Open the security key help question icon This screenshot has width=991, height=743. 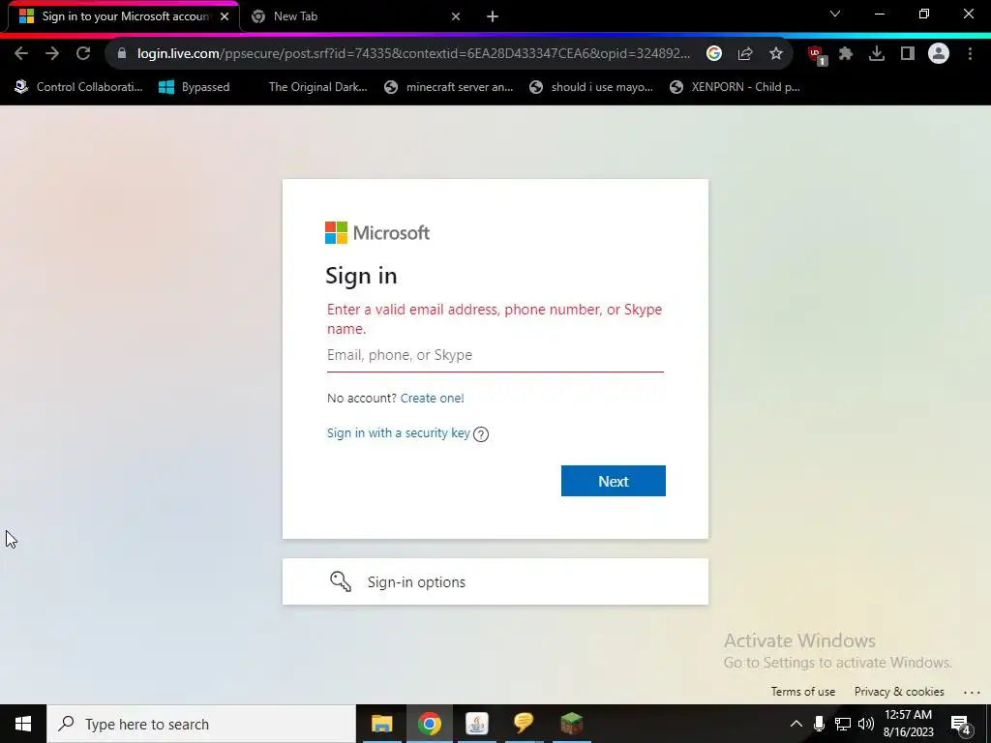click(x=480, y=434)
